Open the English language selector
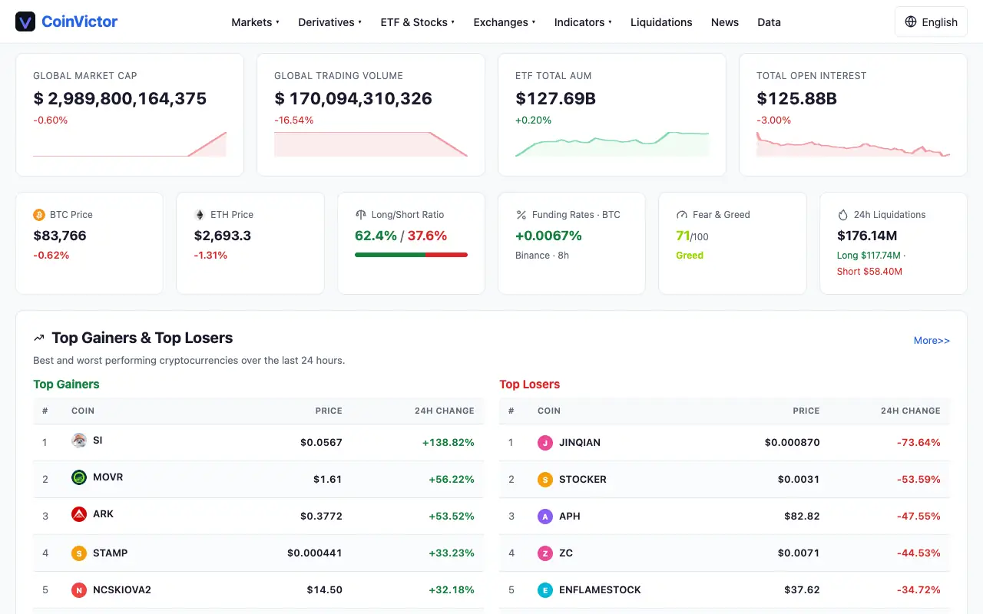Image resolution: width=983 pixels, height=614 pixels. click(931, 21)
